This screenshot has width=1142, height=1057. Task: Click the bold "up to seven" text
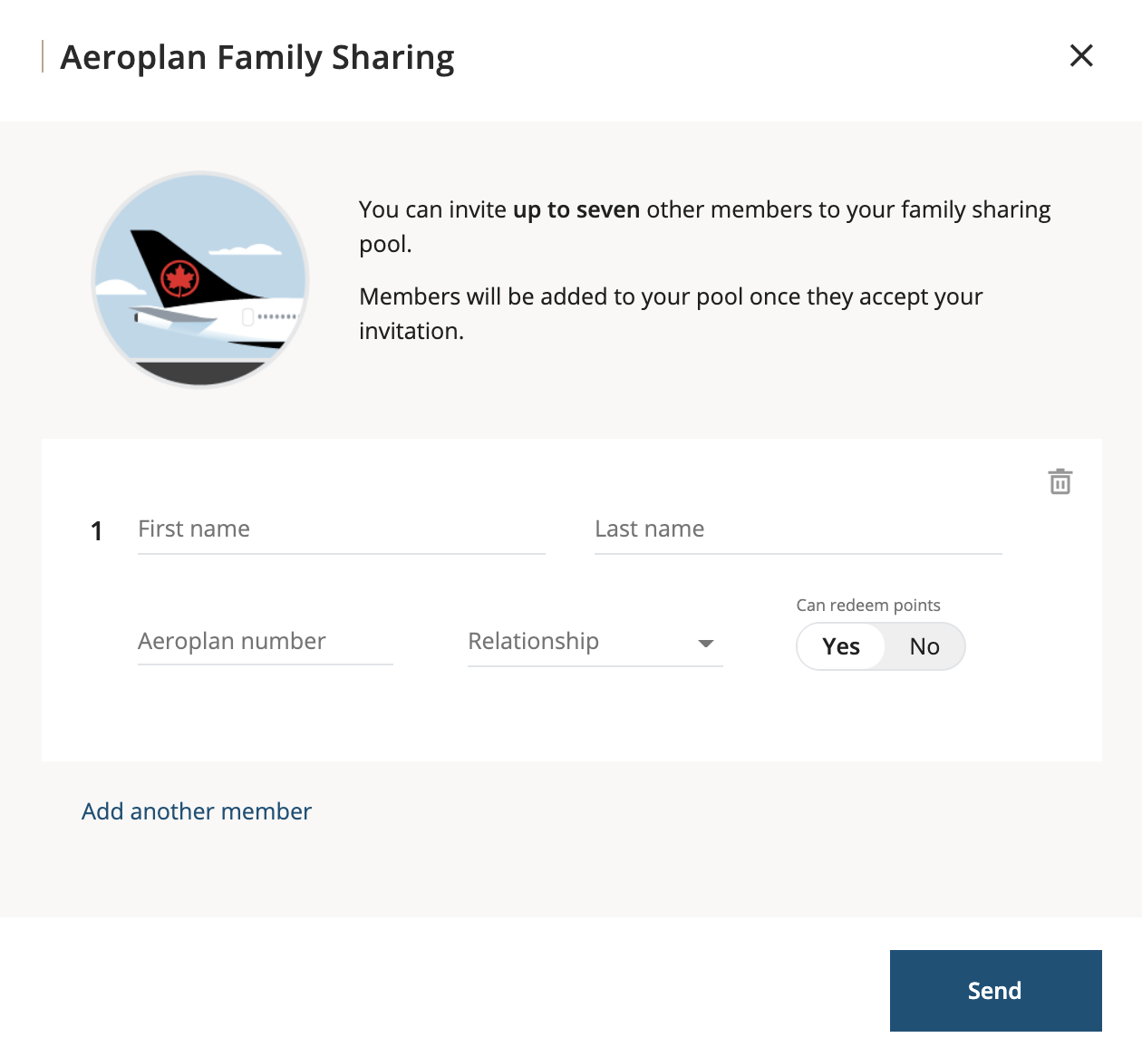tap(576, 210)
